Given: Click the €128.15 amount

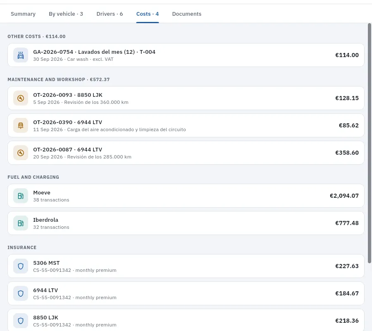Looking at the screenshot, I should pos(347,98).
